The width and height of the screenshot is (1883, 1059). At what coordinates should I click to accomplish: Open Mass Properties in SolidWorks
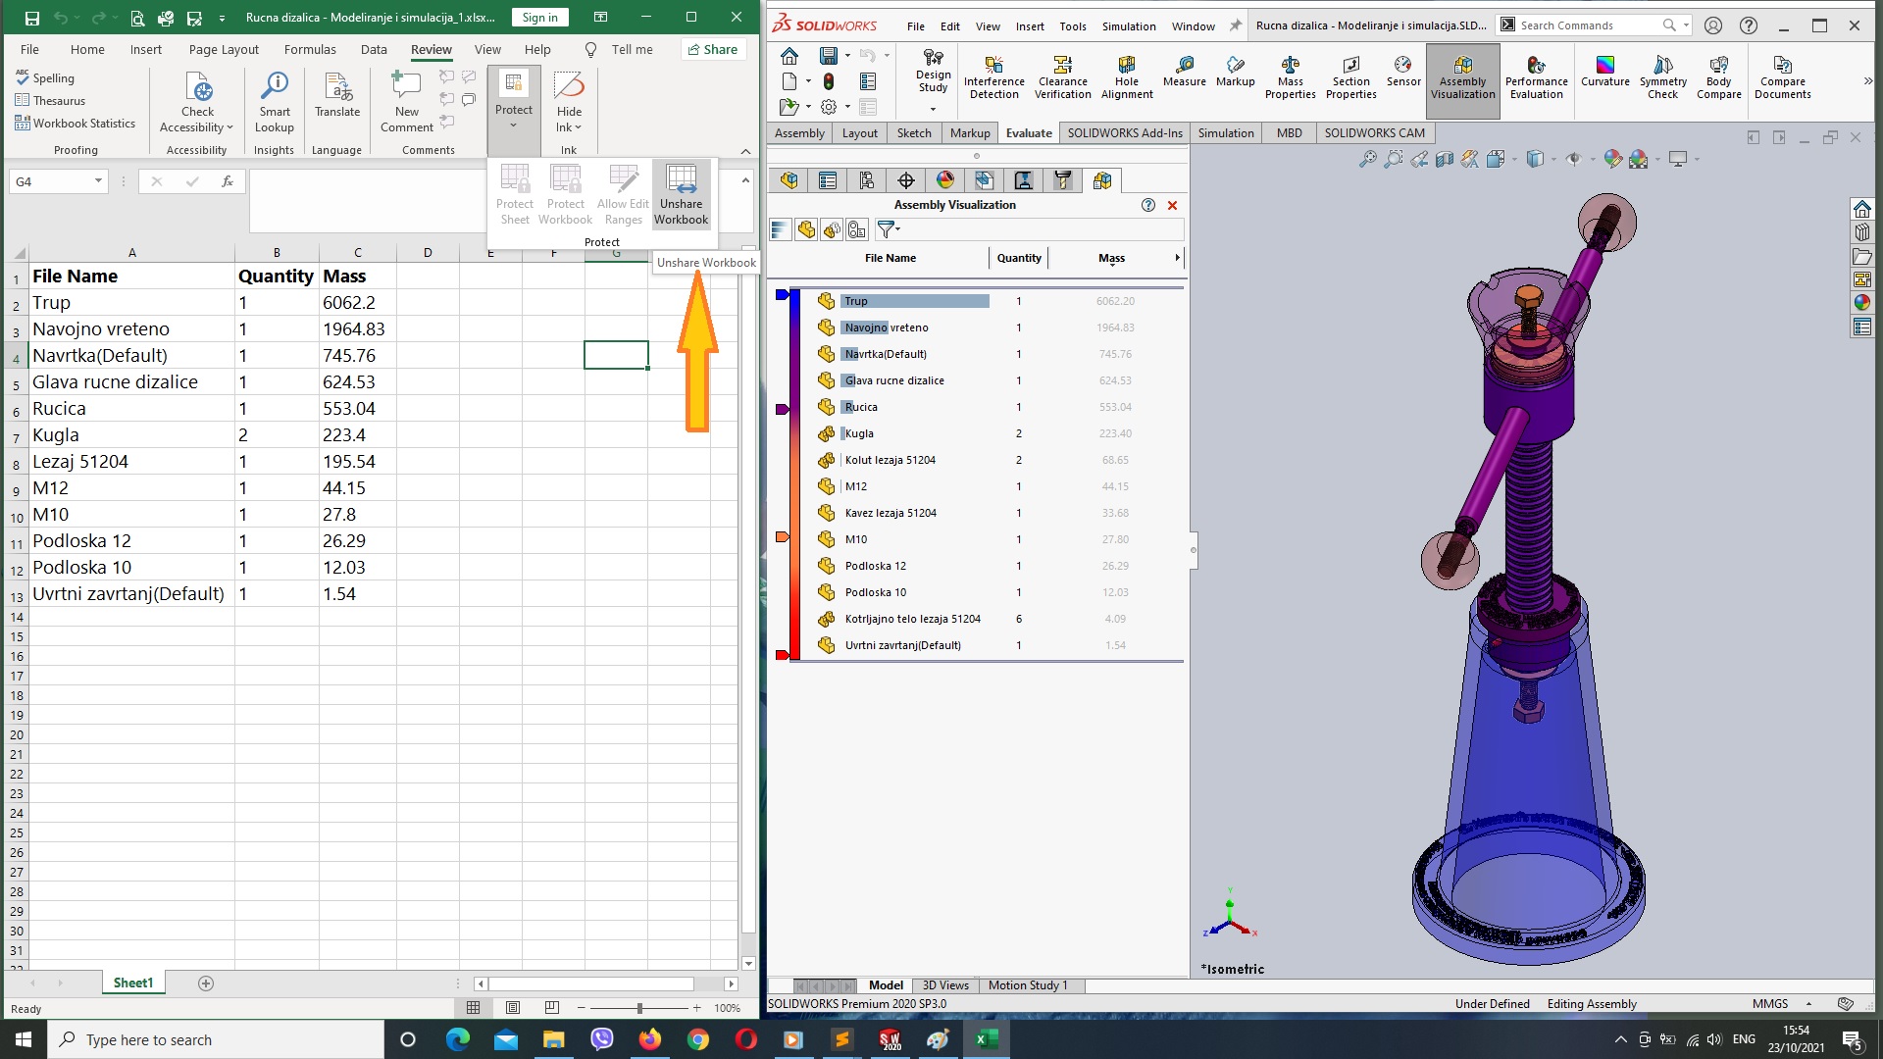click(x=1290, y=77)
